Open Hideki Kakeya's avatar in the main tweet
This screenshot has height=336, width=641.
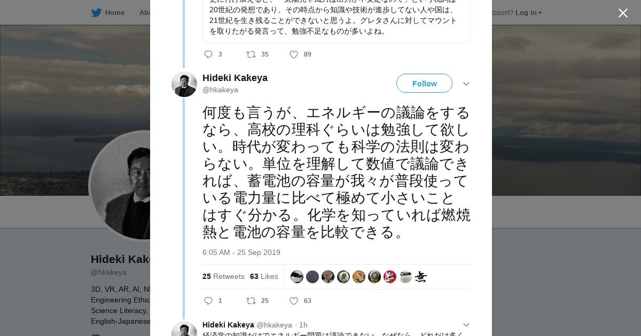click(x=184, y=84)
